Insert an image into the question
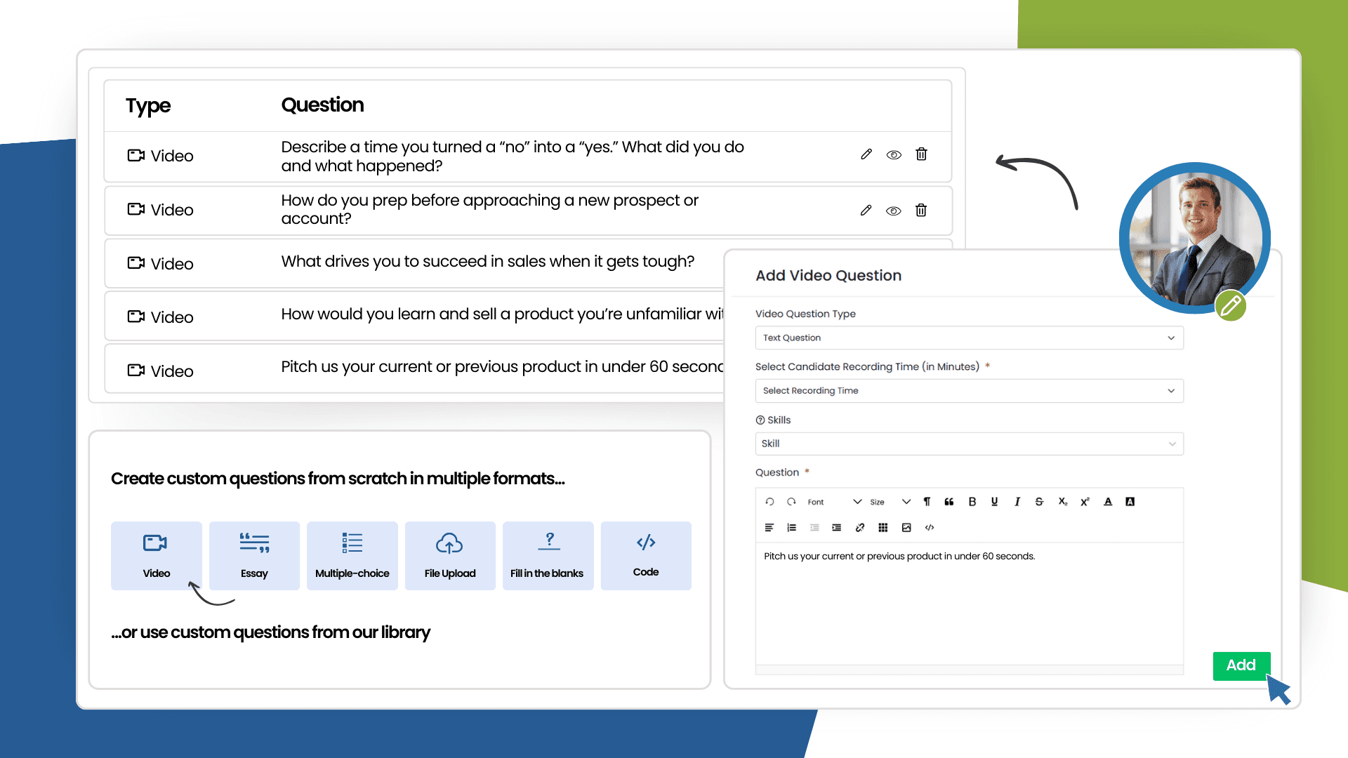 (x=906, y=528)
